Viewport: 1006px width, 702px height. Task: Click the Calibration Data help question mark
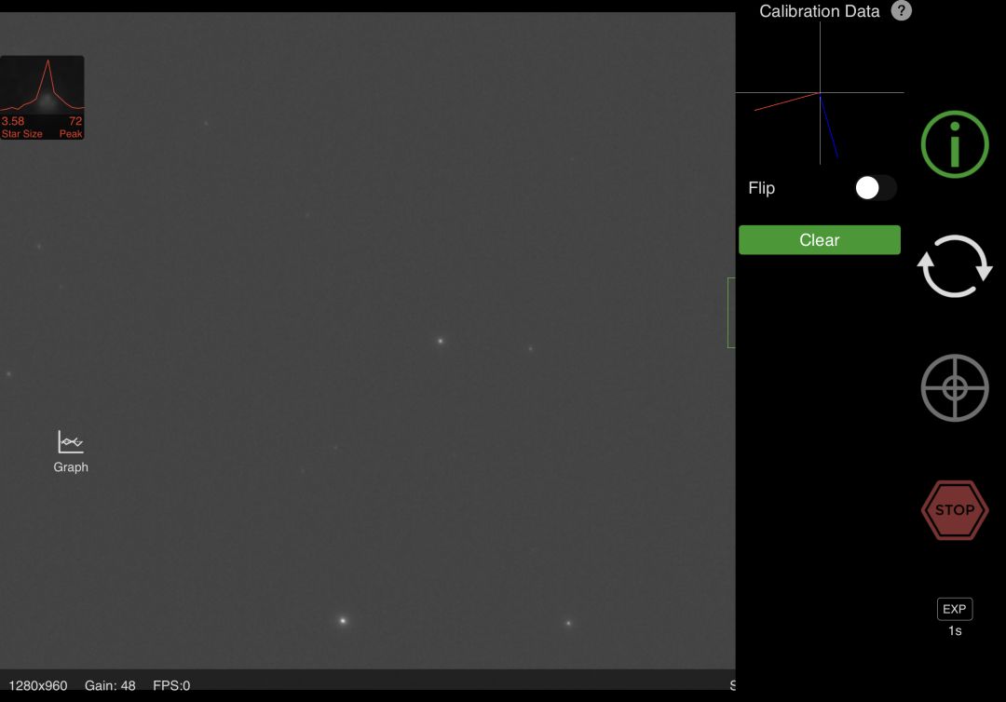(x=901, y=11)
